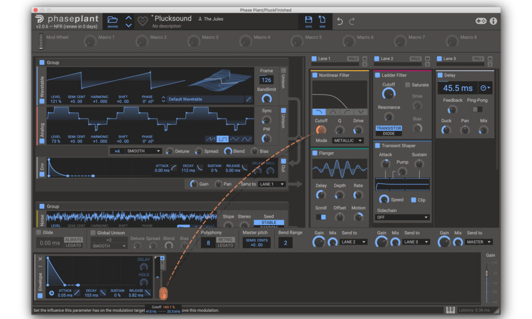Click the wavetable Frame value 126

click(x=267, y=80)
